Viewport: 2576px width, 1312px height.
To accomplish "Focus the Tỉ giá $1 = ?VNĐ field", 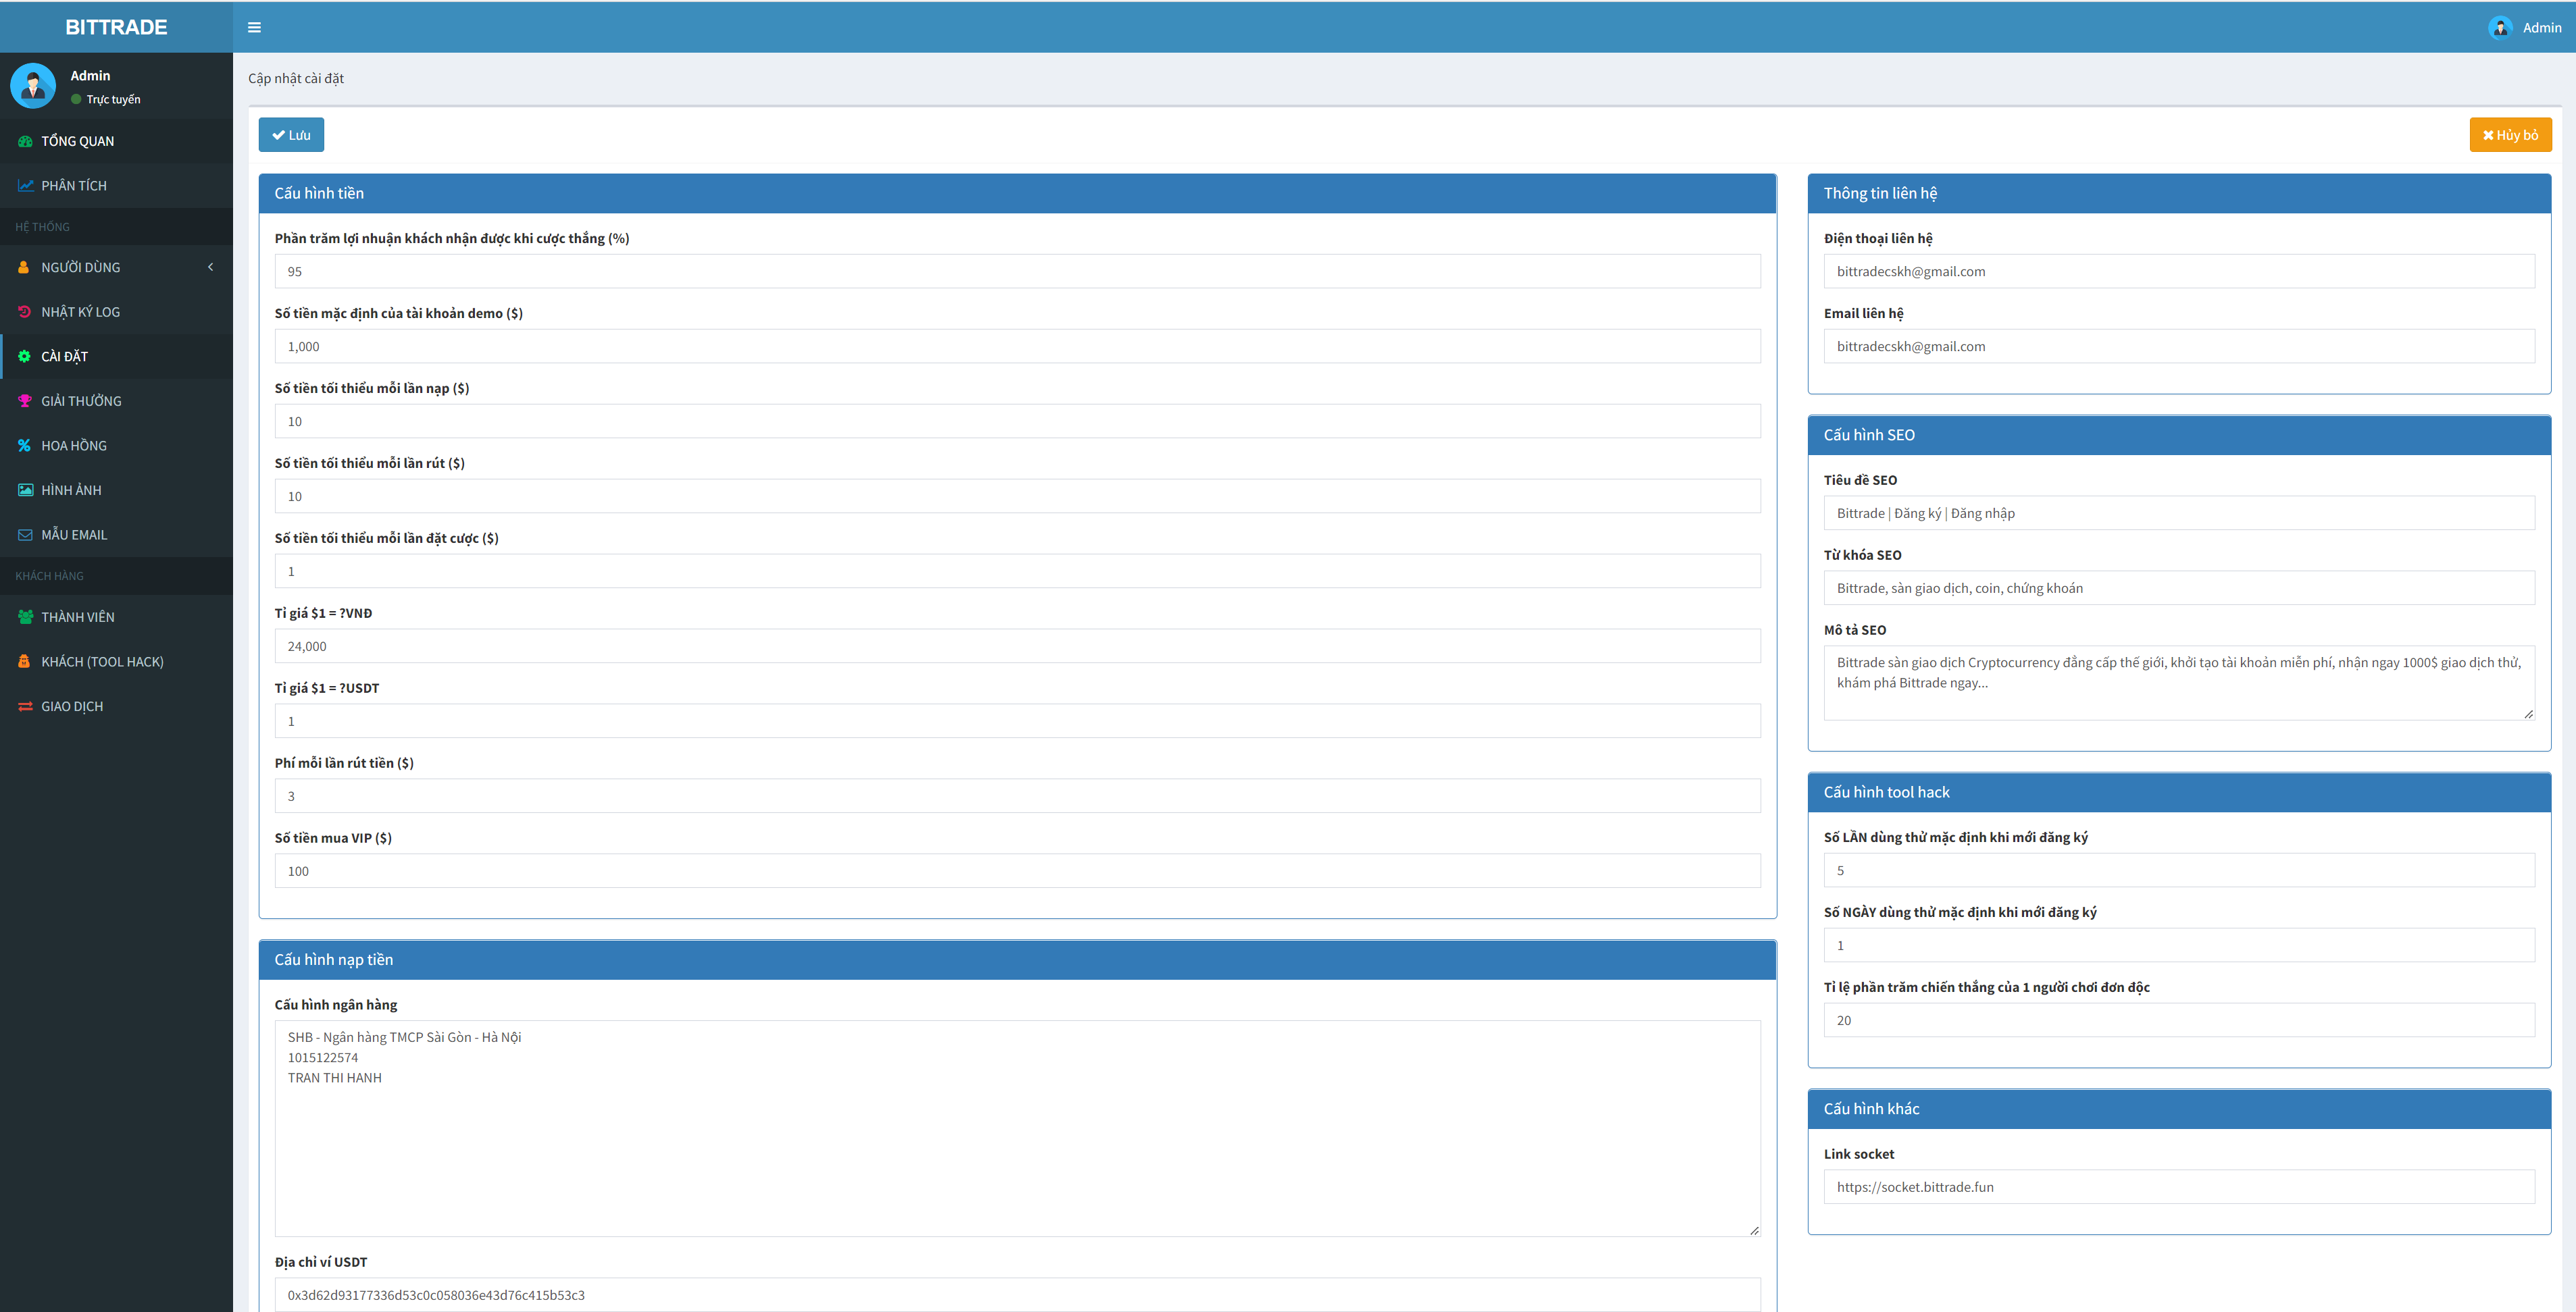I will [x=1016, y=646].
